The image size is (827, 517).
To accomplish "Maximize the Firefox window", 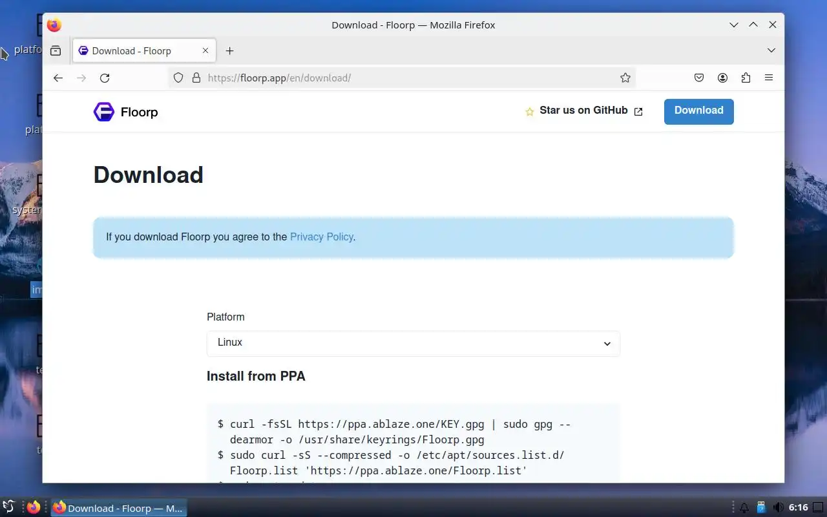I will point(753,25).
